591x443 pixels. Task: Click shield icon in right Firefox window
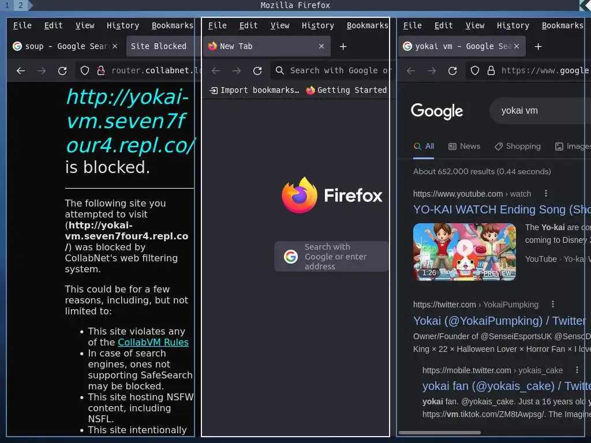point(475,70)
